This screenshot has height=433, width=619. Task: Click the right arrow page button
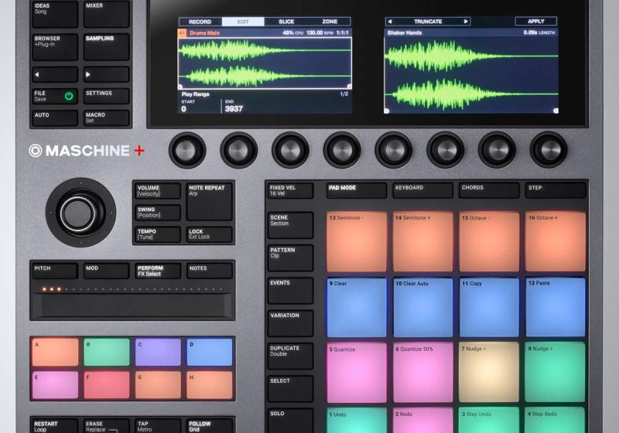[x=107, y=74]
